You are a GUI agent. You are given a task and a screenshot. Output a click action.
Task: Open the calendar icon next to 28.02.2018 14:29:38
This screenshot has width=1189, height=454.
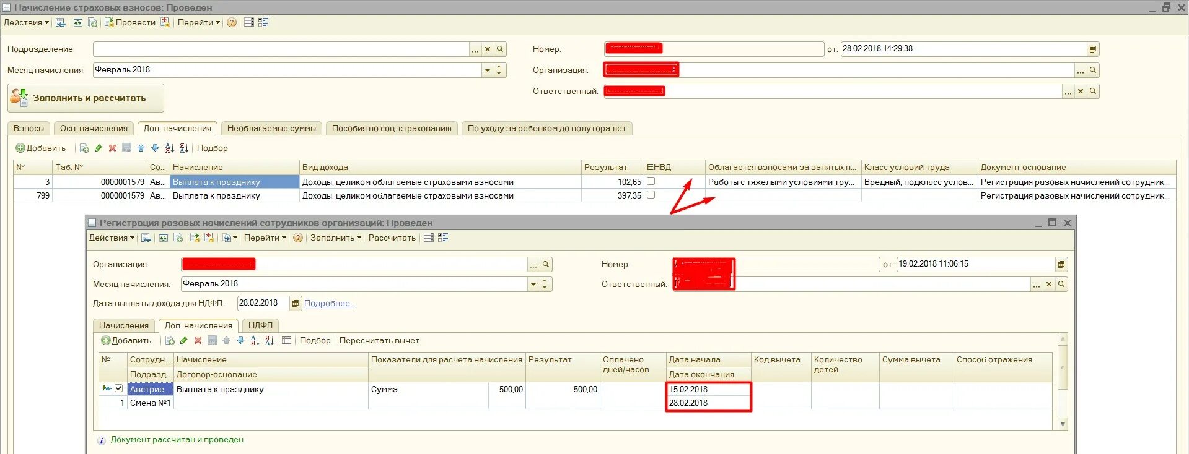[x=1093, y=49]
